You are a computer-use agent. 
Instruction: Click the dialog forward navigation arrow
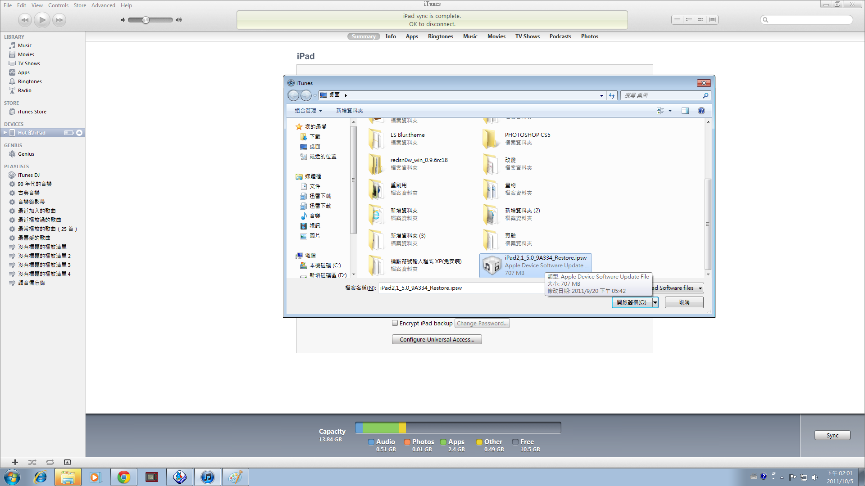[306, 95]
